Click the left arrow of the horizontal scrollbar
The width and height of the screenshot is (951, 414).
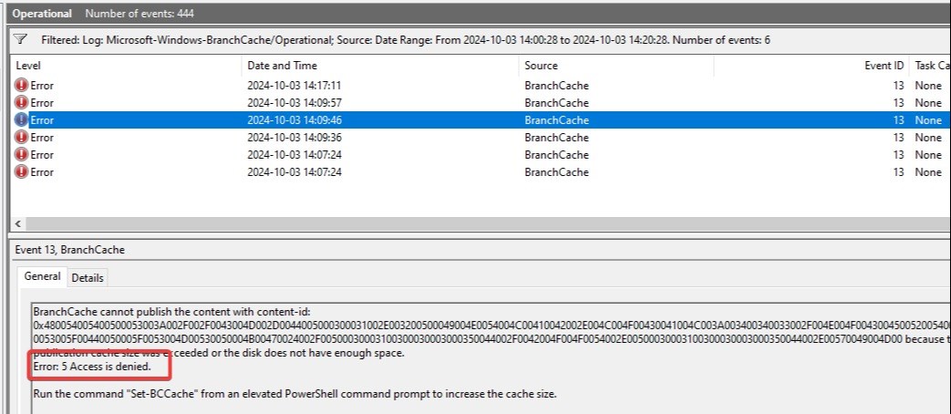click(x=17, y=223)
